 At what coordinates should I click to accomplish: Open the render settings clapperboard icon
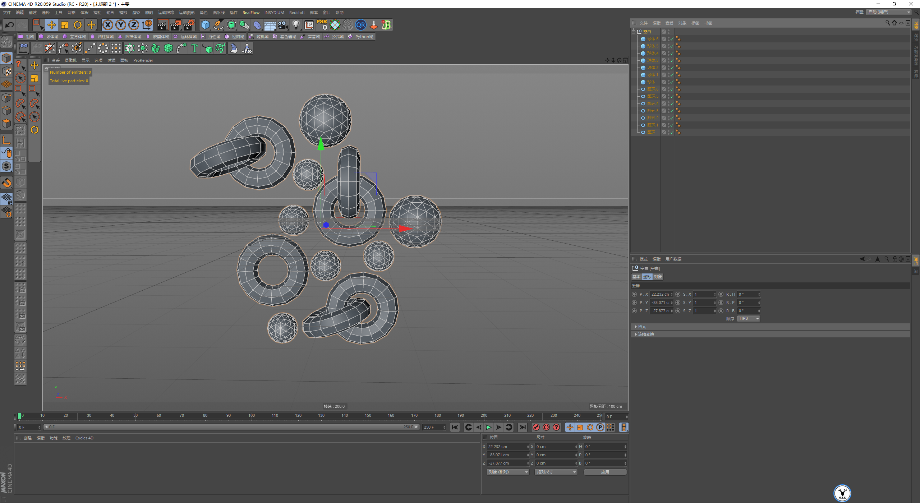pos(189,25)
